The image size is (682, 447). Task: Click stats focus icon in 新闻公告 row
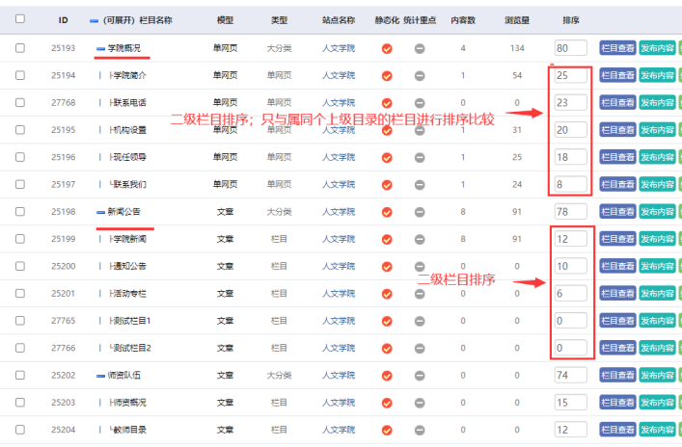pyautogui.click(x=420, y=211)
